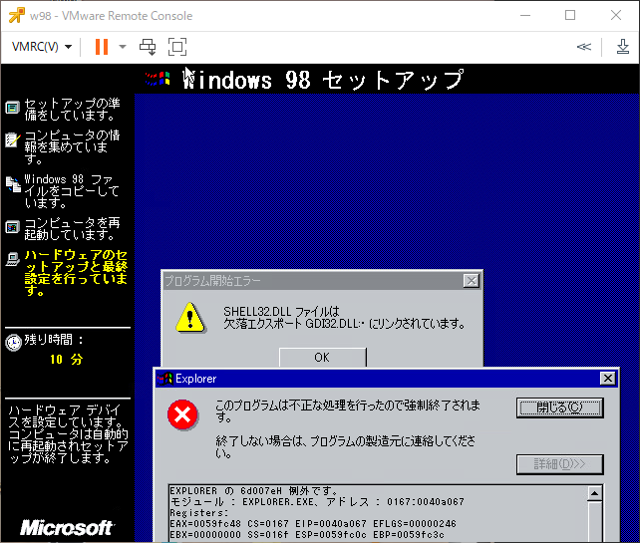Click the 'Windows 98 セットアップ' heading

coord(324,79)
